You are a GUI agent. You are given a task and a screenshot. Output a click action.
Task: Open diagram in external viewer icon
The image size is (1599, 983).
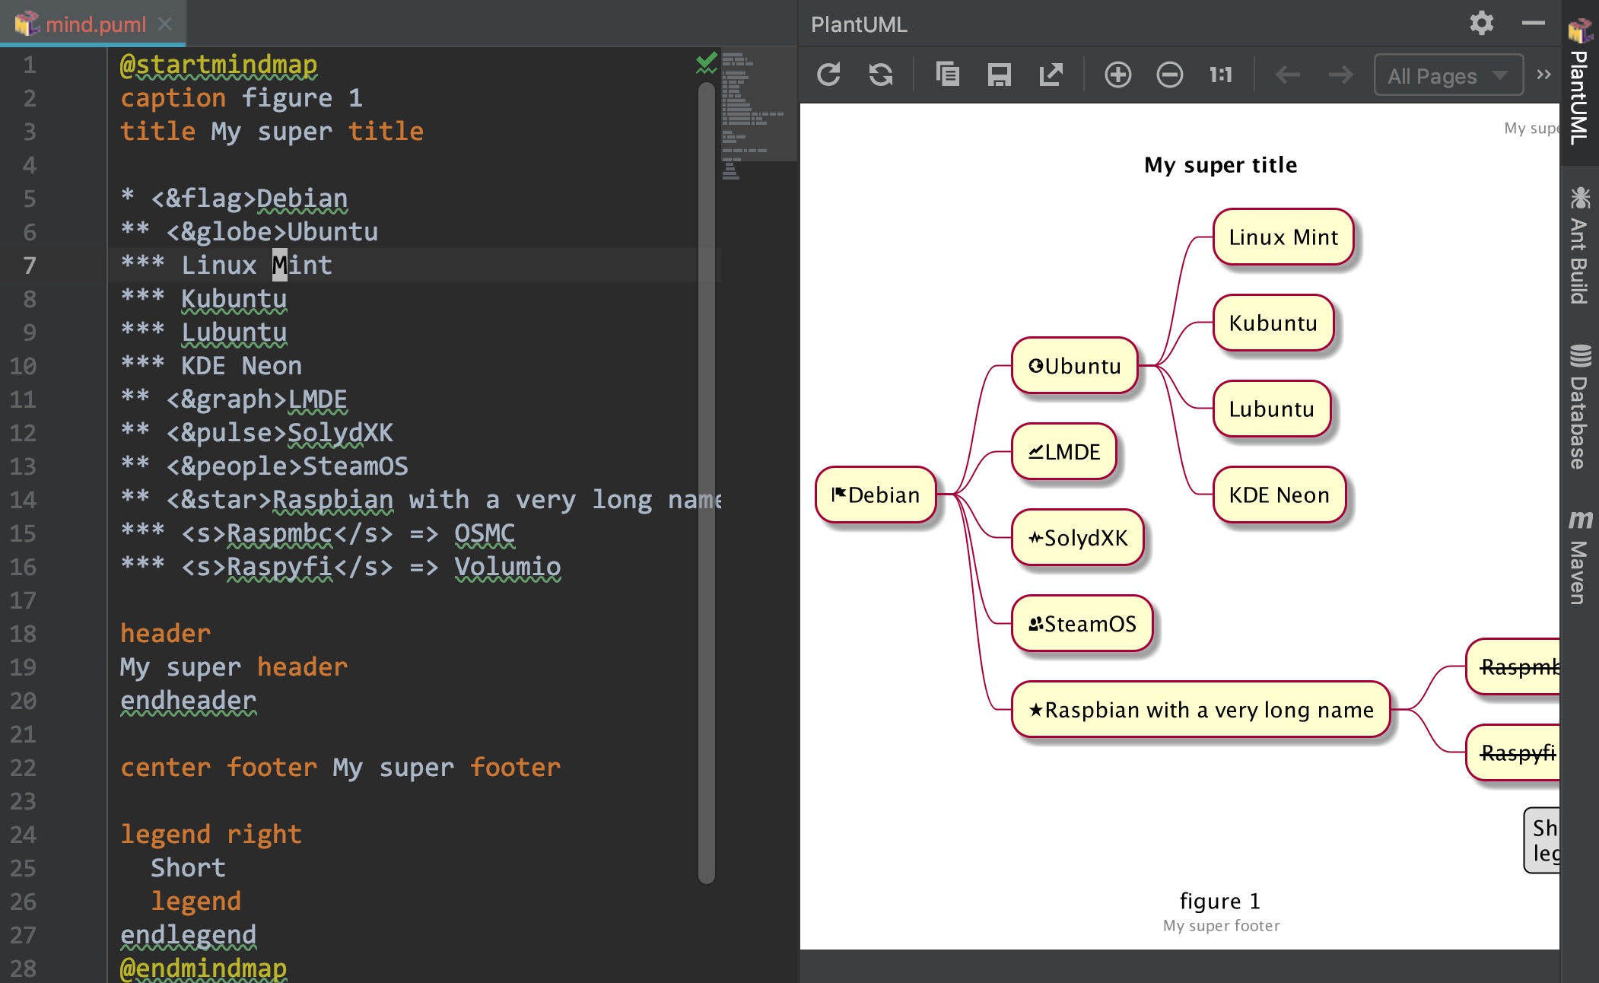tap(1051, 75)
